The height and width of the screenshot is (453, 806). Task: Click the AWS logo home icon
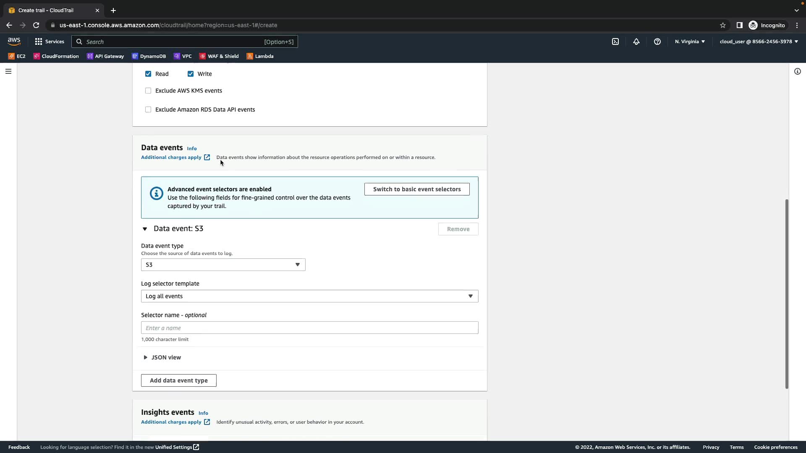[x=14, y=41]
